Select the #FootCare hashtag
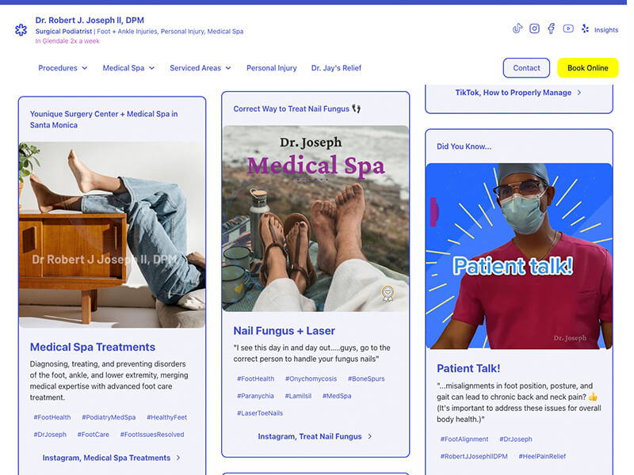The width and height of the screenshot is (634, 475). pos(93,435)
